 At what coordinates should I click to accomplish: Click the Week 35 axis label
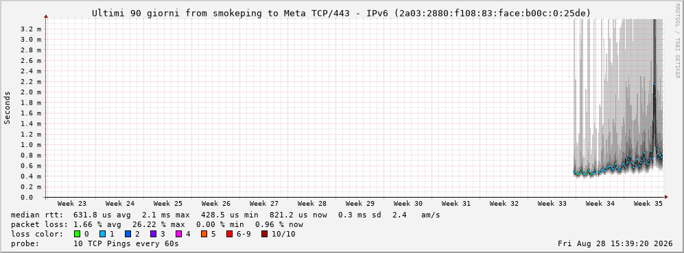click(648, 204)
